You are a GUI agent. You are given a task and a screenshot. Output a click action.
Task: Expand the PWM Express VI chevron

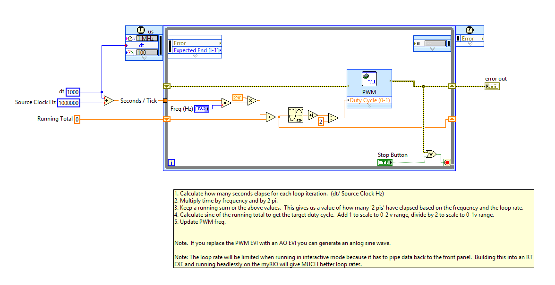pyautogui.click(x=369, y=106)
